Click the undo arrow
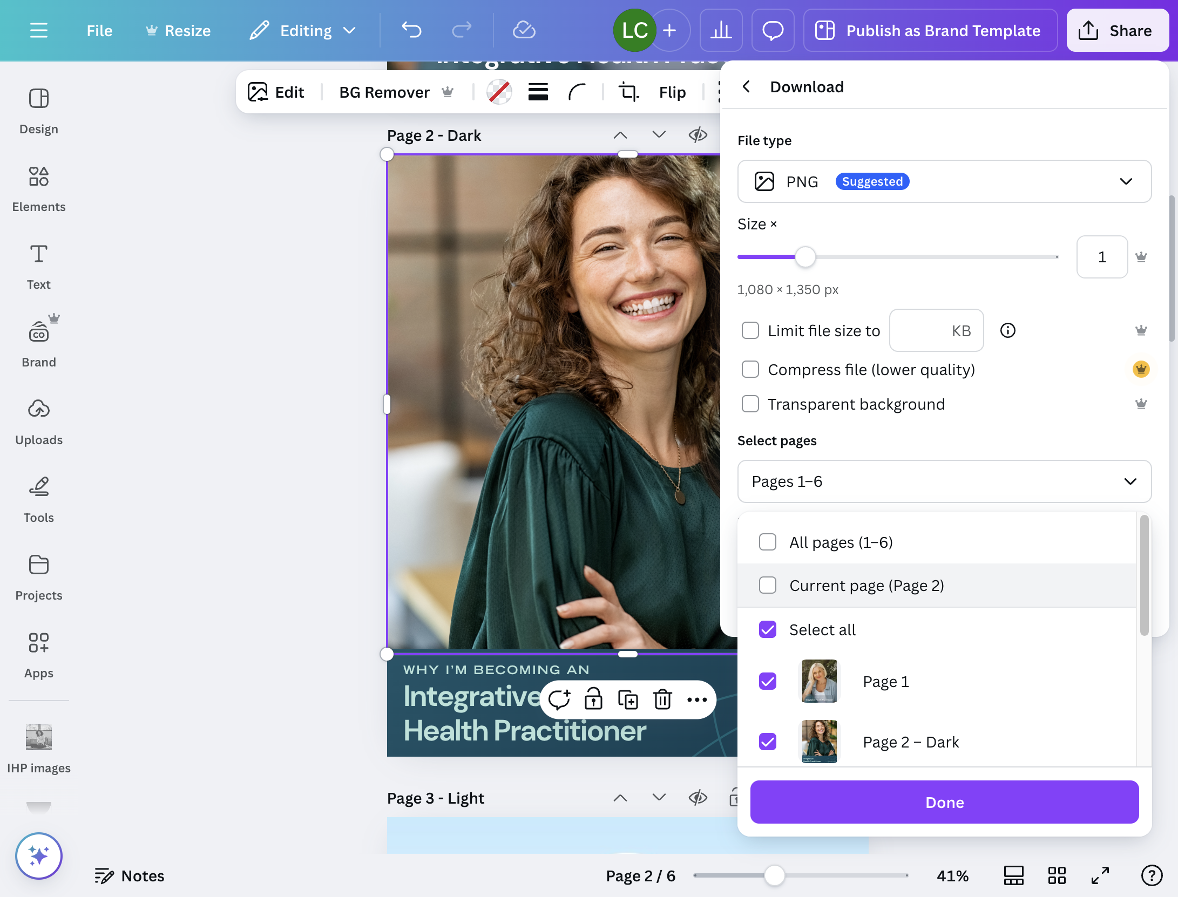1178x897 pixels. pos(411,30)
